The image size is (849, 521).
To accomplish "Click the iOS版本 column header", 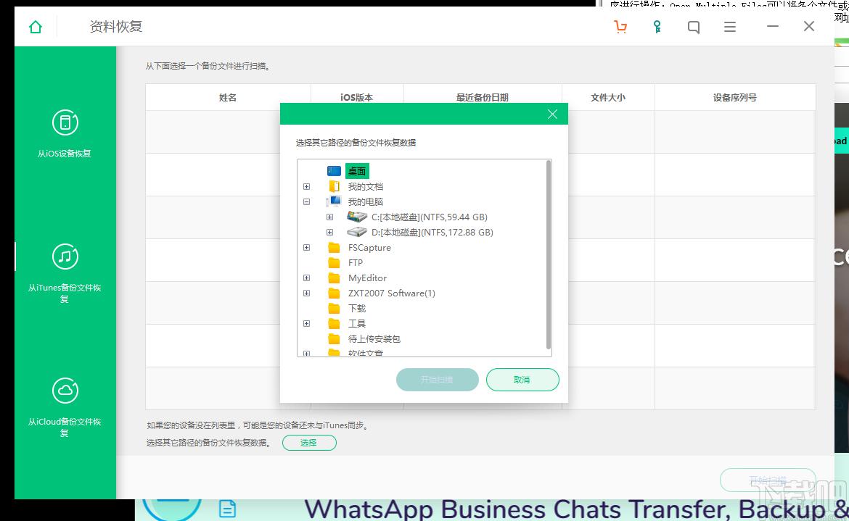I will [357, 97].
